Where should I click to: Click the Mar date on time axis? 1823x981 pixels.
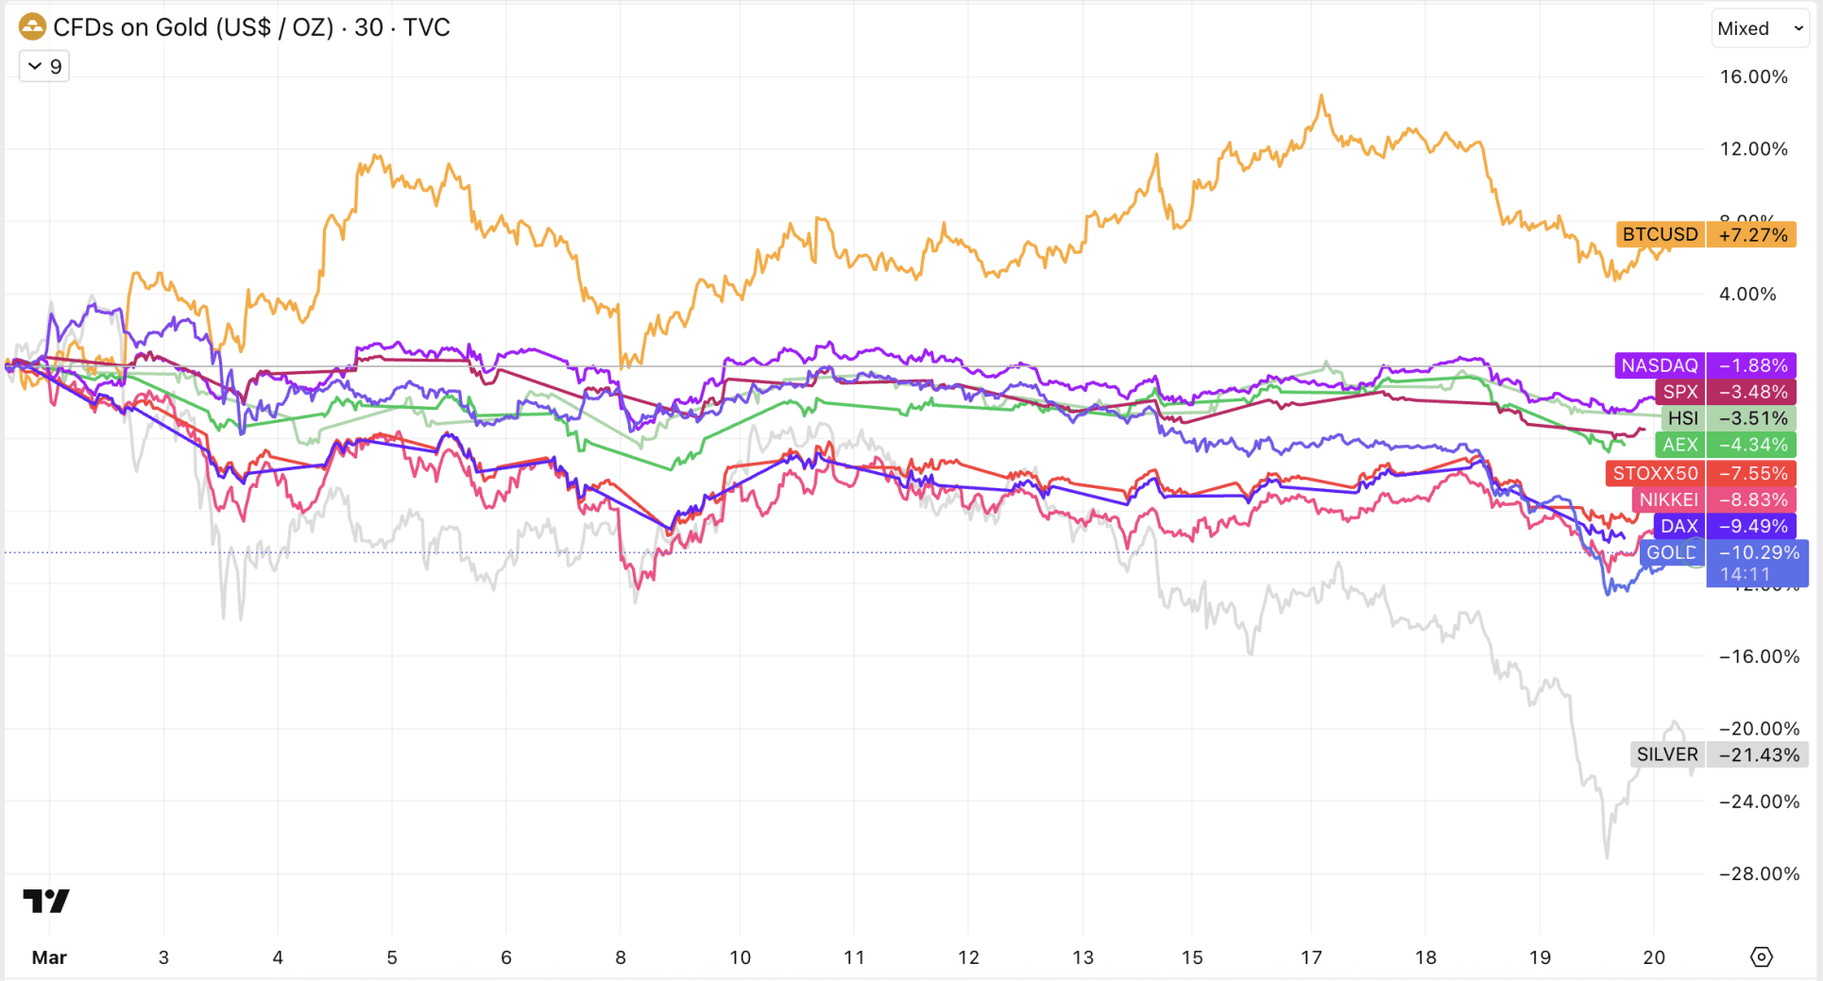(x=49, y=957)
